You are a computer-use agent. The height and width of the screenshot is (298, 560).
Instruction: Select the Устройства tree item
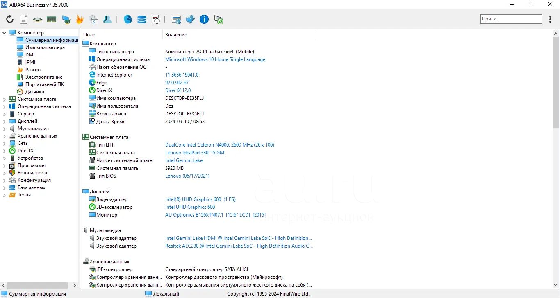30,158
